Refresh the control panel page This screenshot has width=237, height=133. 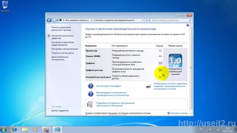(147, 20)
